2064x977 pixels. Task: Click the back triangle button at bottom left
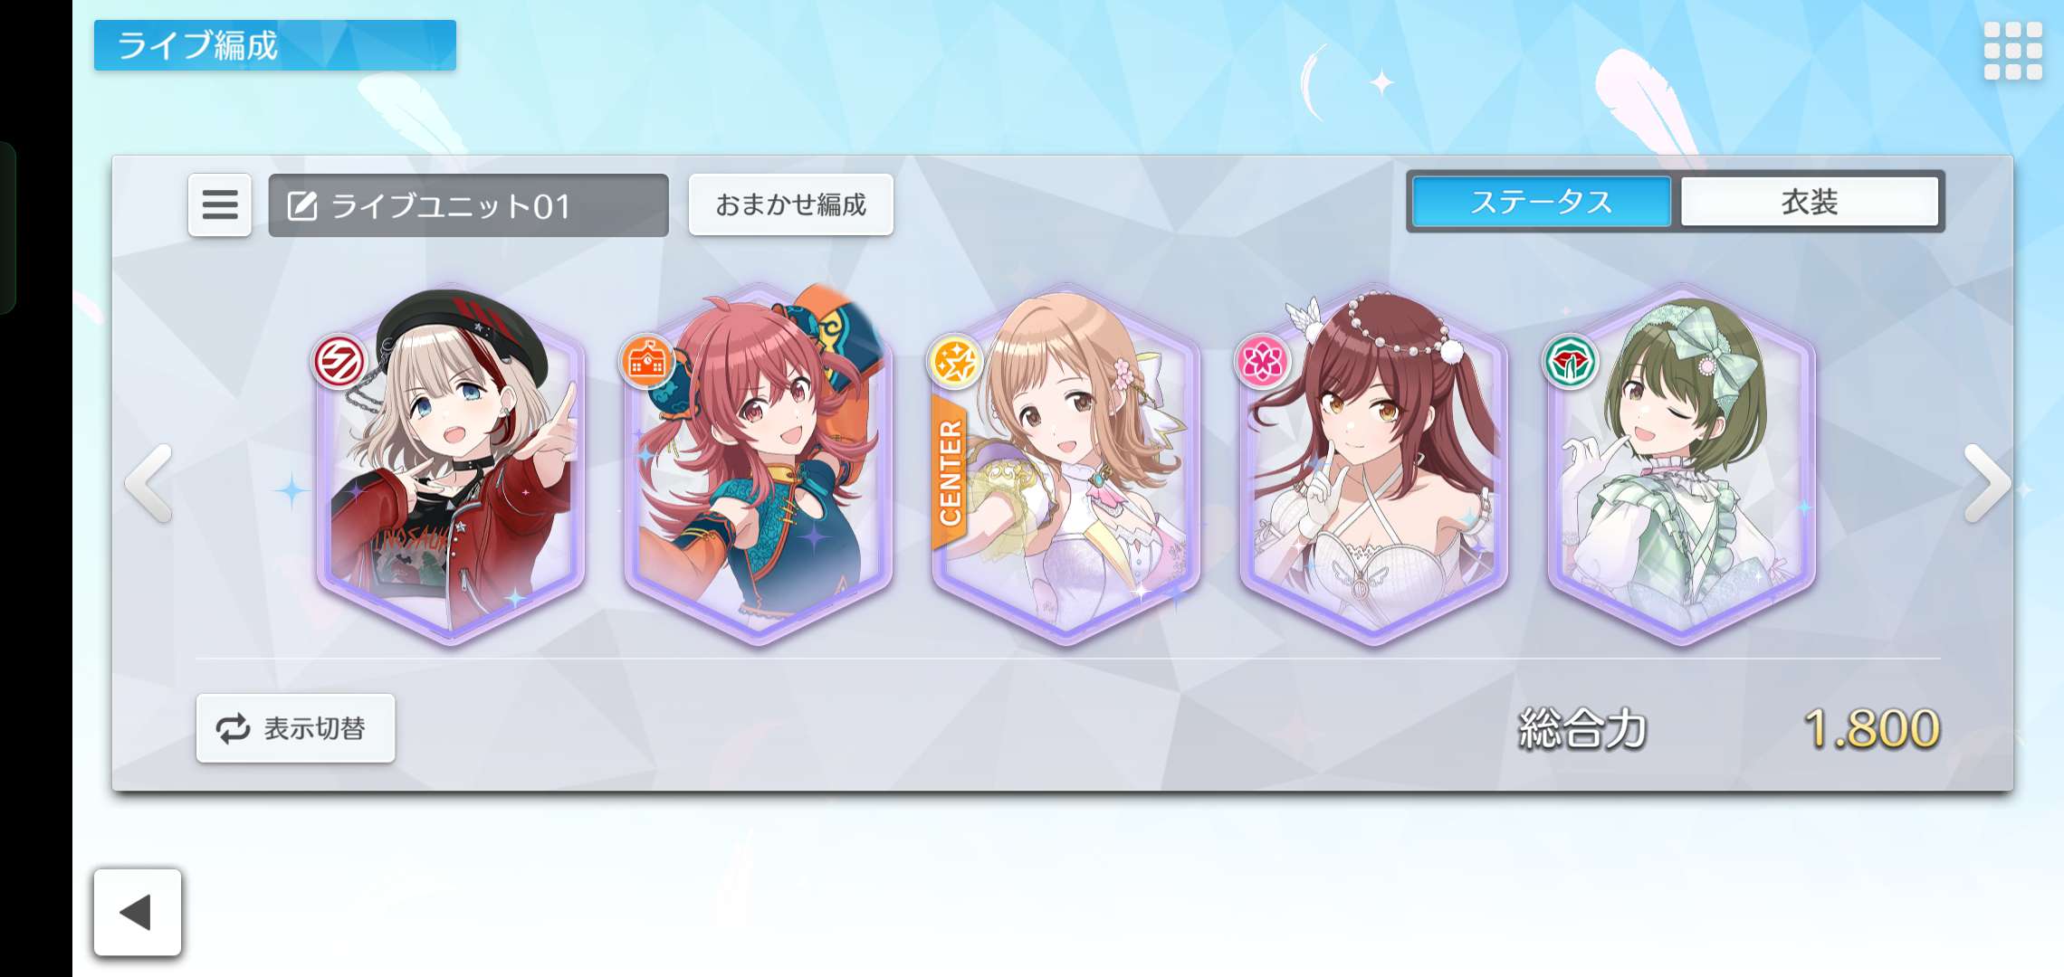click(x=138, y=912)
